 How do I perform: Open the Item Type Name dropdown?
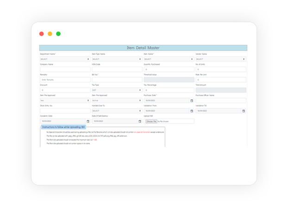pyautogui.click(x=117, y=59)
